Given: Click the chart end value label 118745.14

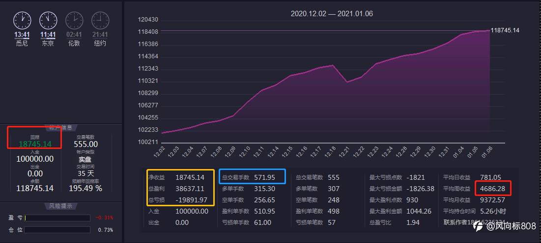Looking at the screenshot, I should click(x=505, y=30).
